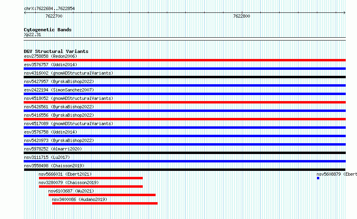Click the black bar under nsv3558498
This screenshot has height=219, width=357.
(x=185, y=170)
